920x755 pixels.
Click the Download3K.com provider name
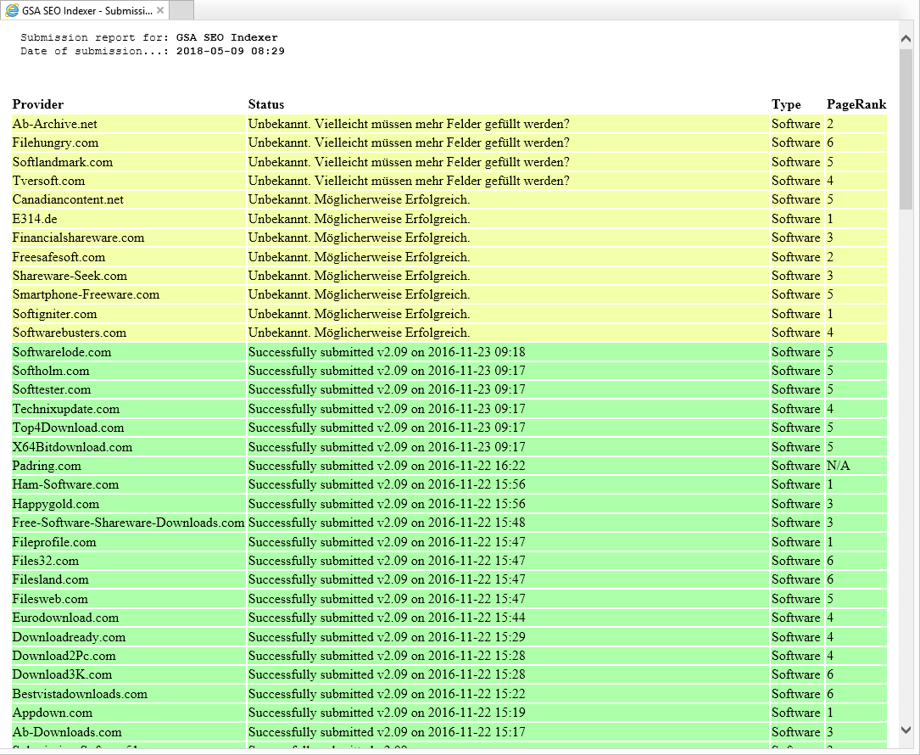[x=62, y=675]
